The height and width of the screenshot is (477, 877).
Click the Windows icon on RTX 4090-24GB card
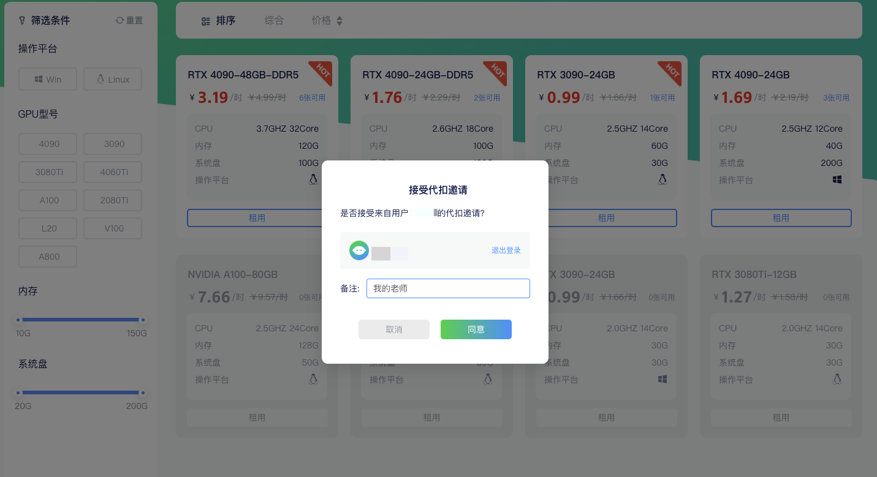(837, 179)
